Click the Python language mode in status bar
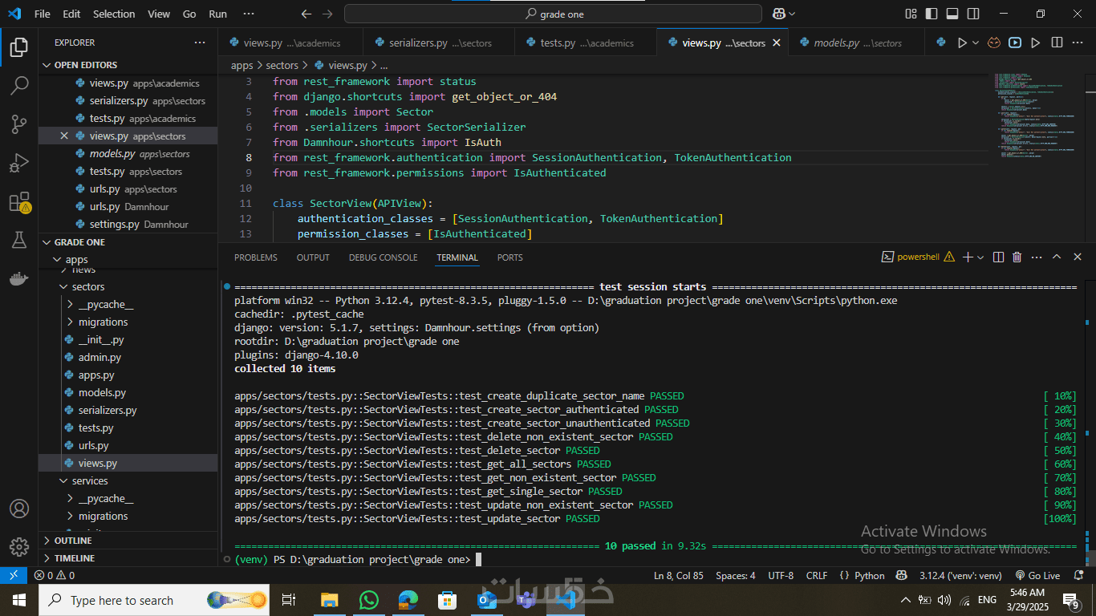Screen dimensions: 1096x616 tap(862, 575)
